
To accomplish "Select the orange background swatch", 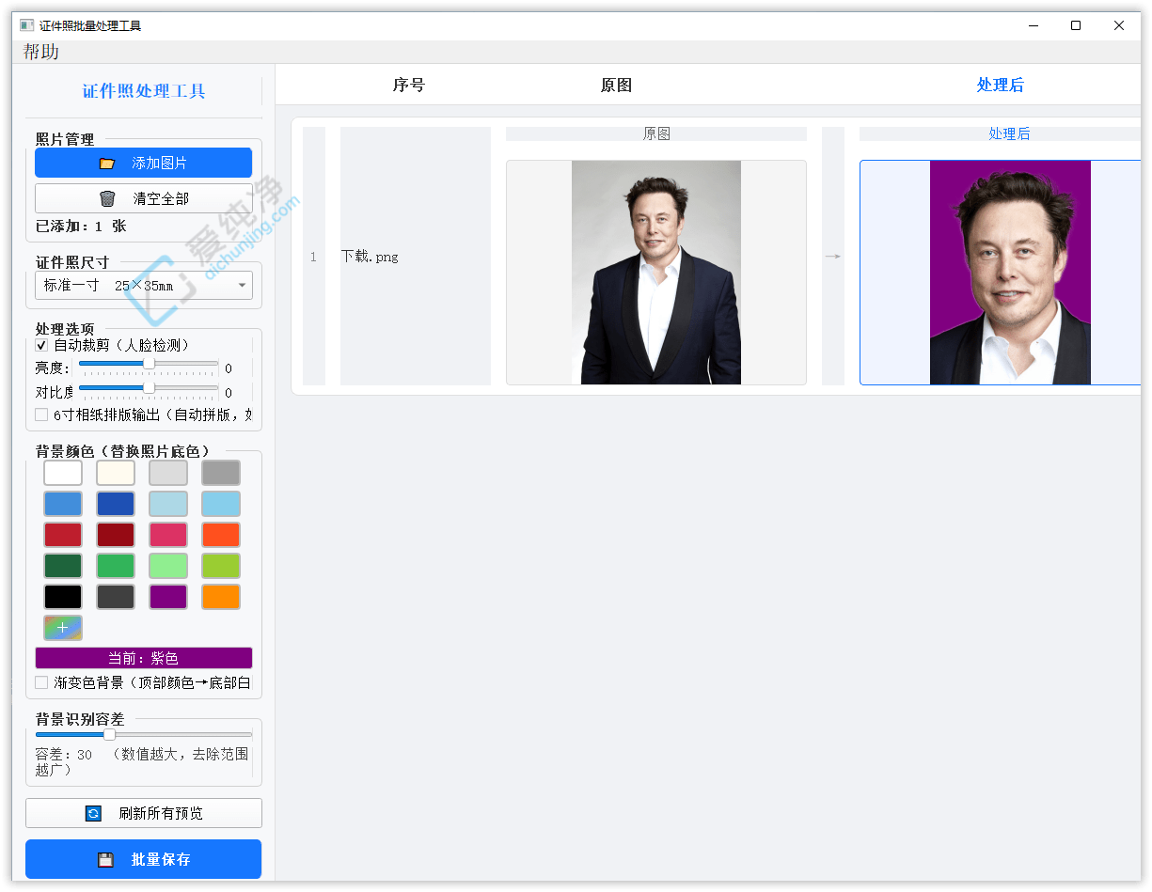I will [x=221, y=597].
